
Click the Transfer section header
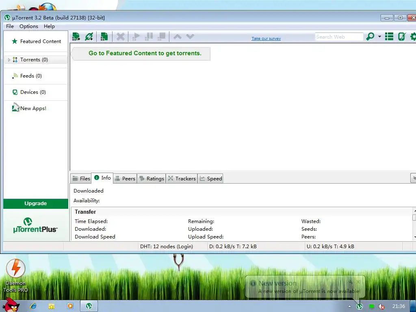coord(85,212)
